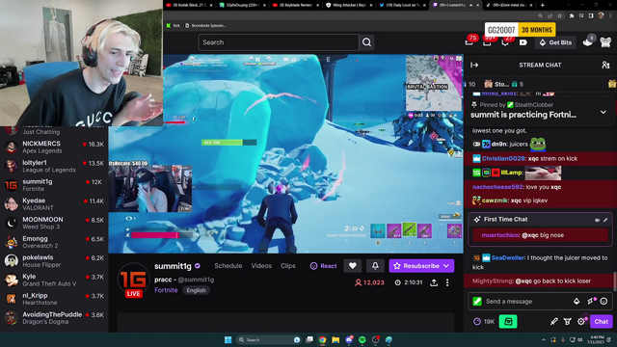Follow summit1g with the heart button
Screen dimensions: 617x347
click(x=352, y=266)
